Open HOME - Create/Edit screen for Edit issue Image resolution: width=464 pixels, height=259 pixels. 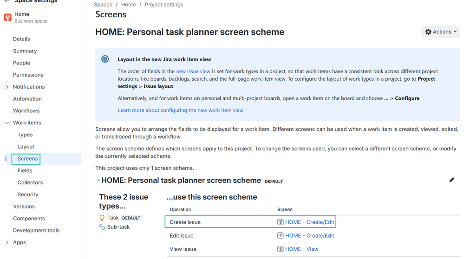tap(309, 236)
